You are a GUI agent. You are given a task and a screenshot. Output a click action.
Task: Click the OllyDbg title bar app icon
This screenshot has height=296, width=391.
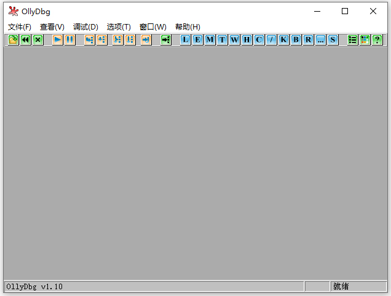(13, 12)
